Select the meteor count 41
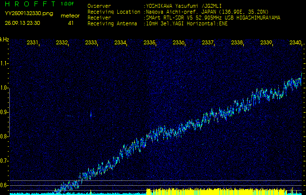The image size is (306, 195). [x=71, y=23]
